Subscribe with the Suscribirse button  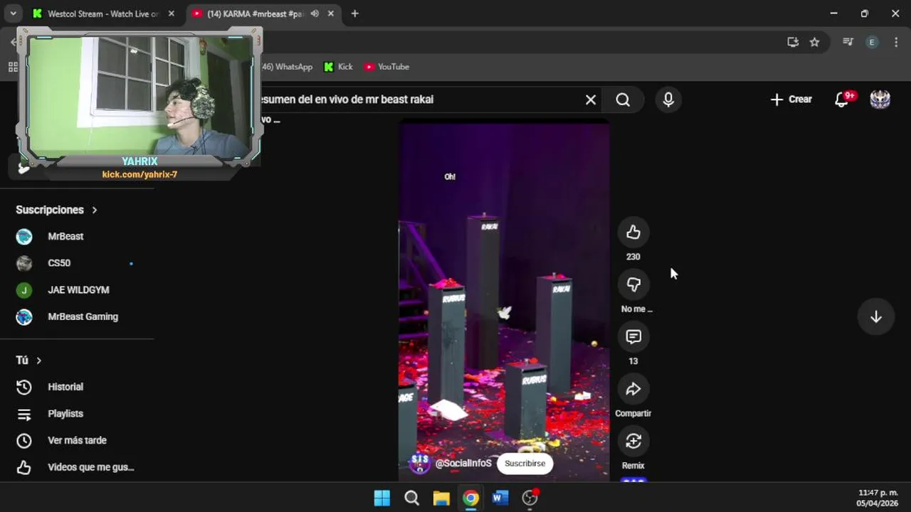pos(525,464)
